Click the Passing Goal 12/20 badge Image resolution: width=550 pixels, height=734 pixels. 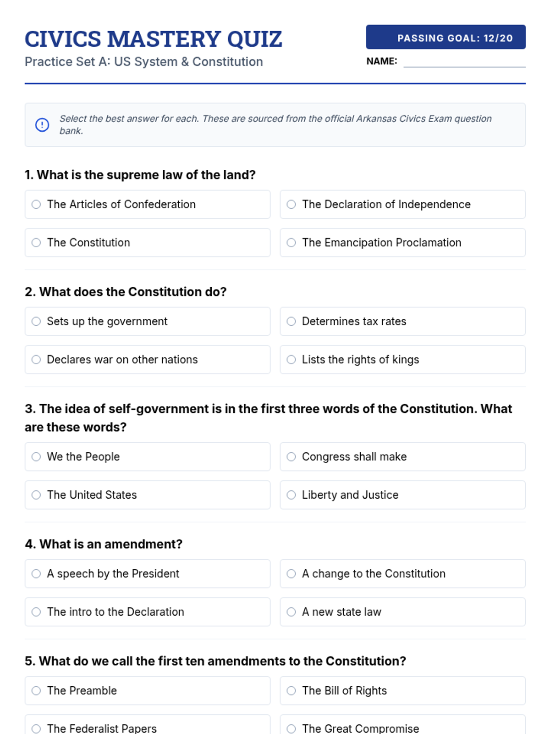point(445,37)
